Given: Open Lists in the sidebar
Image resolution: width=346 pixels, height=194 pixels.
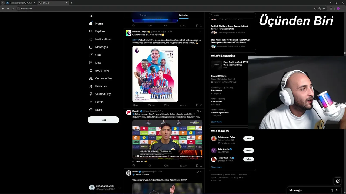Looking at the screenshot, I should click(95, 63).
